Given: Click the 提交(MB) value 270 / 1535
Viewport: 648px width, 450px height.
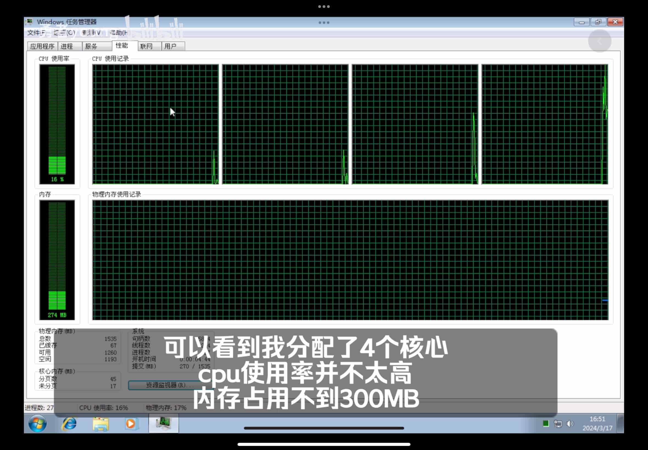Looking at the screenshot, I should (195, 366).
